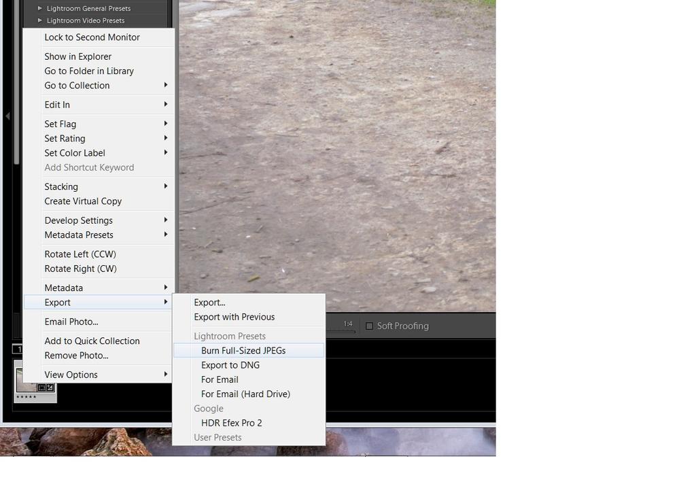The image size is (696, 493).
Task: Choose Export with Previous
Action: click(x=234, y=317)
